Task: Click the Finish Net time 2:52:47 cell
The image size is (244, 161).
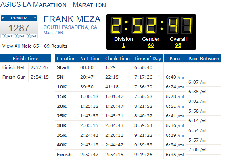Action: click(x=40, y=67)
